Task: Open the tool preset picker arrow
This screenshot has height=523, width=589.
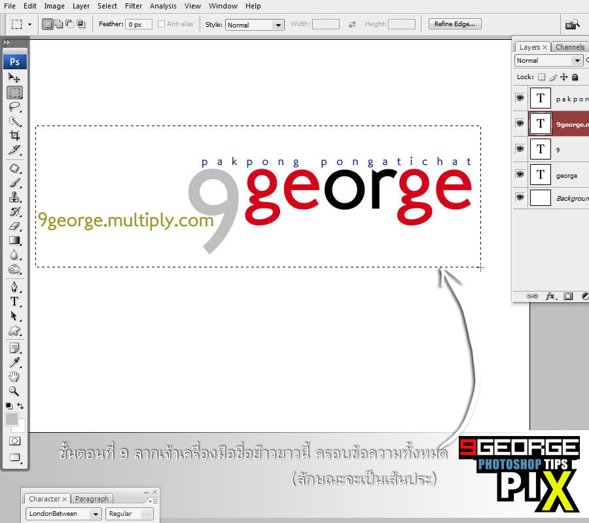Action: click(29, 25)
